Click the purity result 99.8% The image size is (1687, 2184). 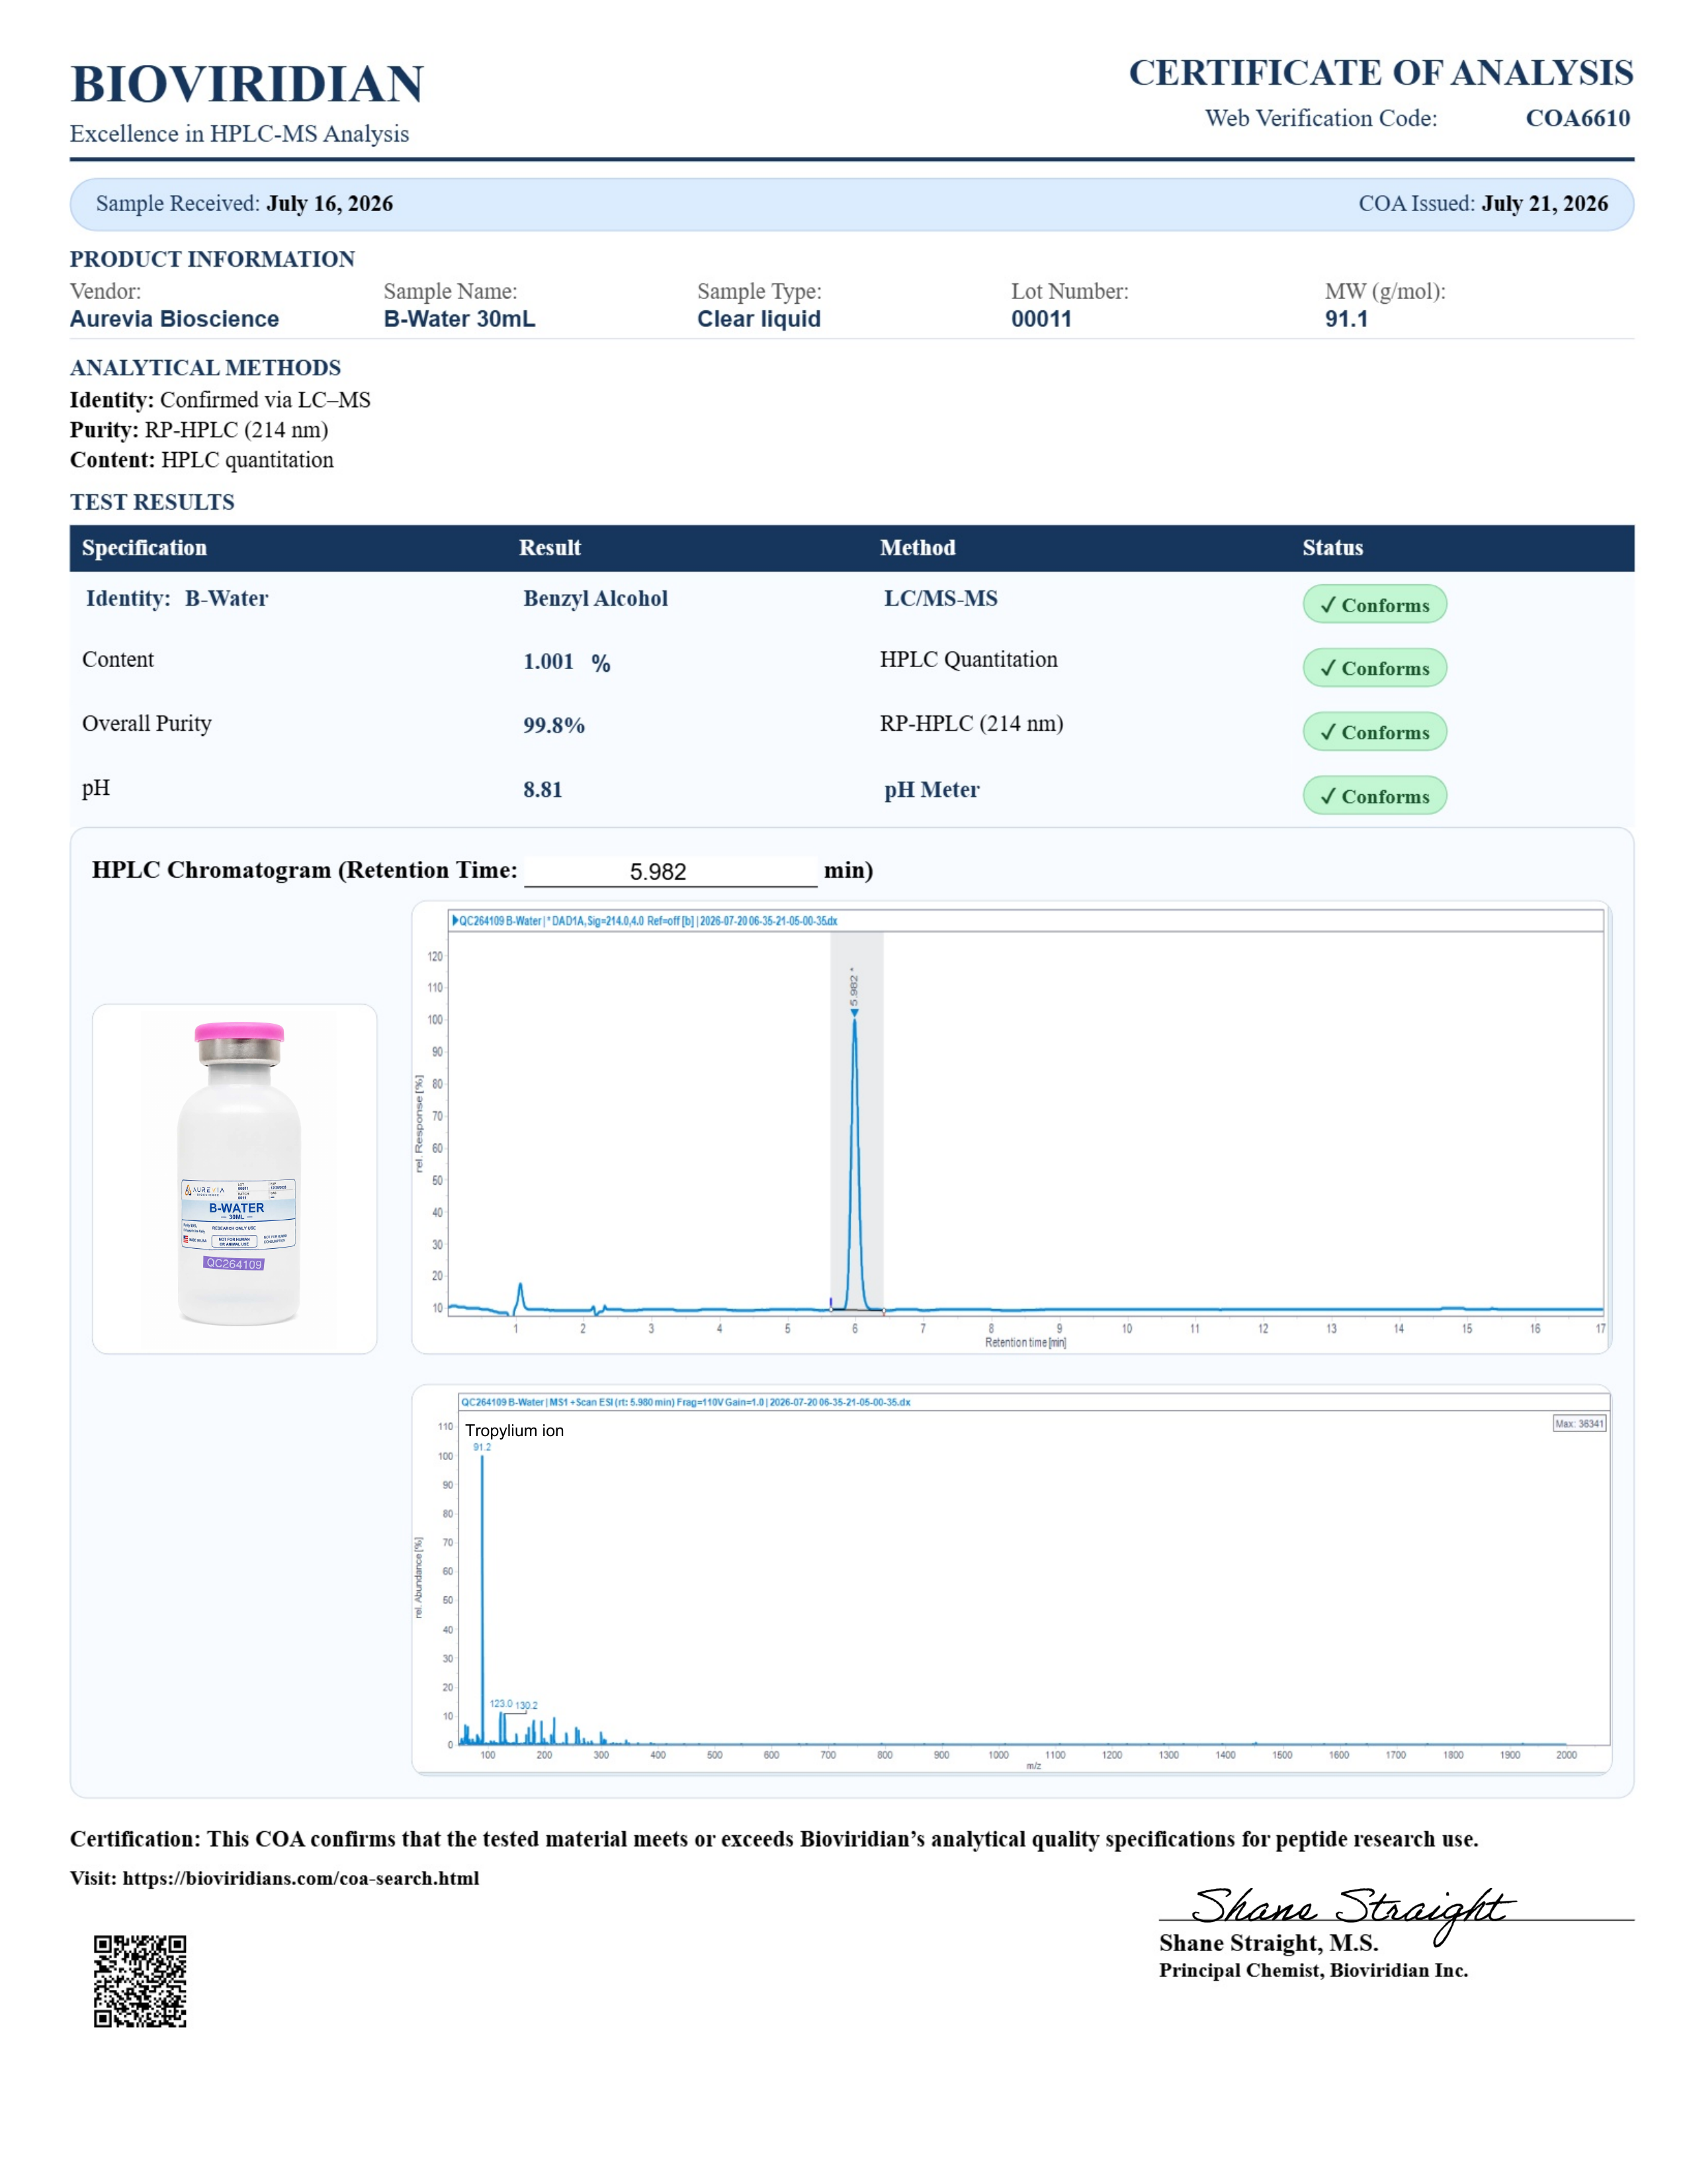pos(554,725)
